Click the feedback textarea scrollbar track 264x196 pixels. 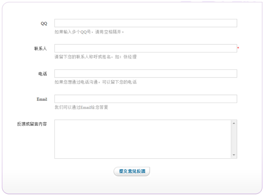tap(234, 139)
